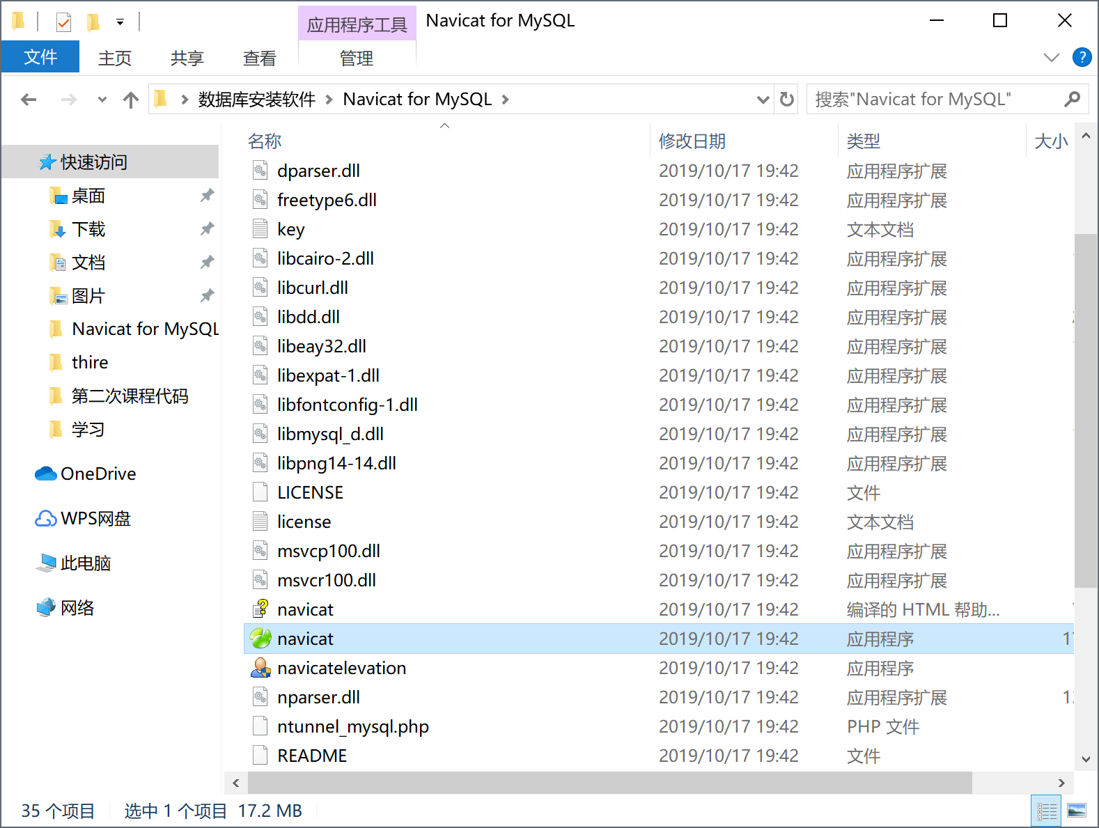
Task: Click Navicat for MySQL breadcrumb segment
Action: tap(417, 100)
